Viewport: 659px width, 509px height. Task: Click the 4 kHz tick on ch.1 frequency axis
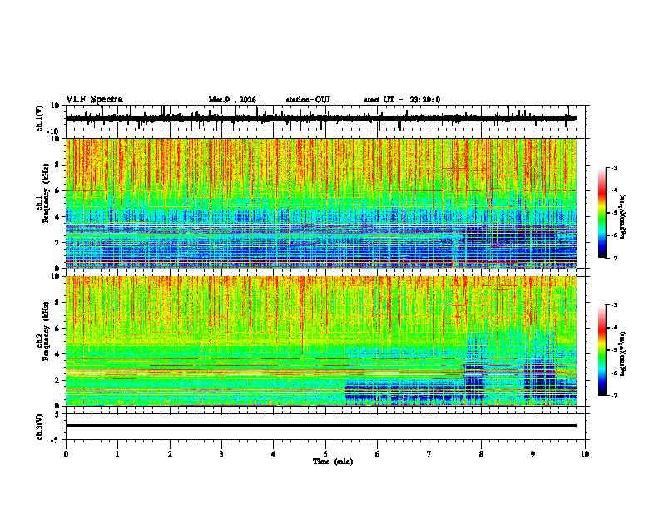[58, 217]
